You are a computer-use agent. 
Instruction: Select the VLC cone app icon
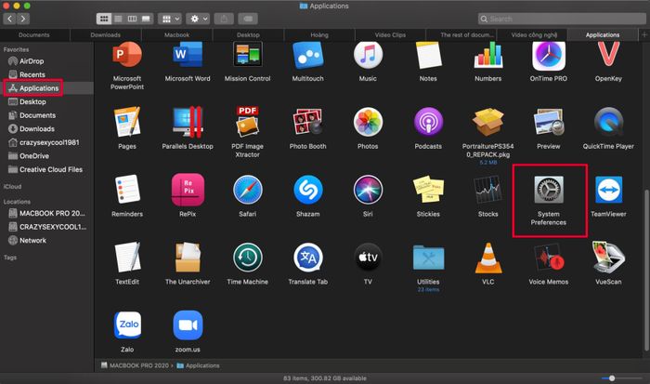(487, 258)
